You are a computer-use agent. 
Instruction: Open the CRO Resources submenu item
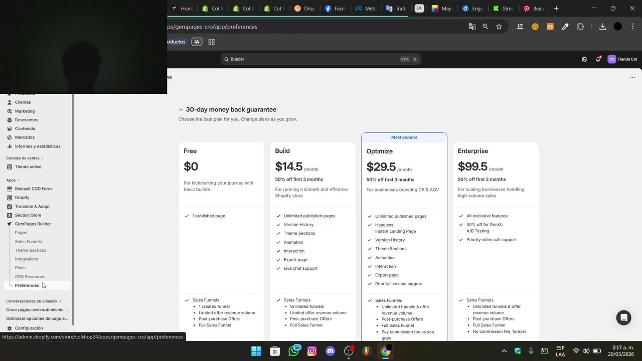[x=30, y=277]
